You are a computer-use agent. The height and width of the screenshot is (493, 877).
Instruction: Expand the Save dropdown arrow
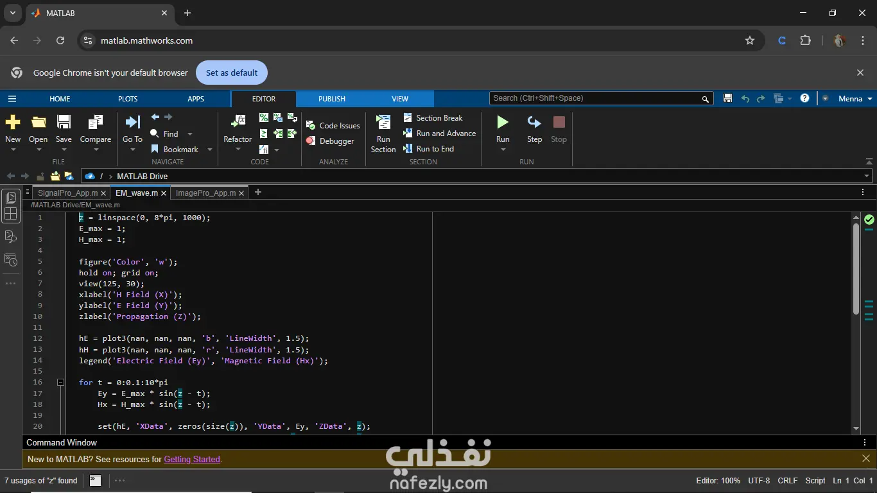pos(64,150)
